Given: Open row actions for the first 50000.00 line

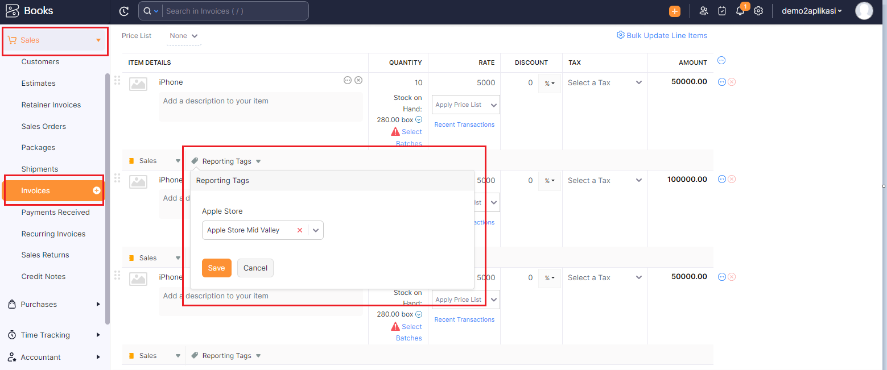Looking at the screenshot, I should coord(721,82).
